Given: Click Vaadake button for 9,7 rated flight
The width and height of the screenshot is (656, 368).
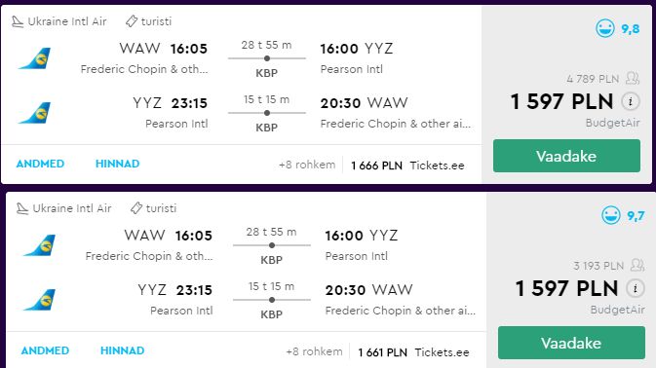Looking at the screenshot, I should pyautogui.click(x=571, y=343).
